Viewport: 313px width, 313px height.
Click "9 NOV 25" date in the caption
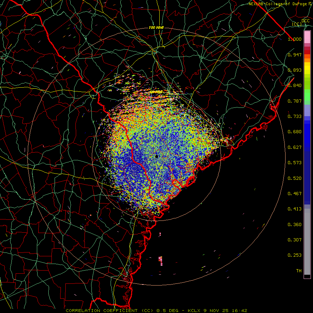216,311
